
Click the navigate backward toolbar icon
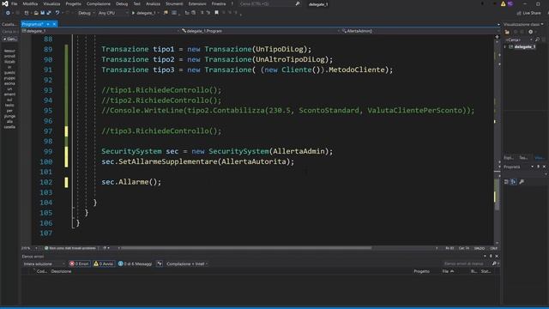coord(8,13)
